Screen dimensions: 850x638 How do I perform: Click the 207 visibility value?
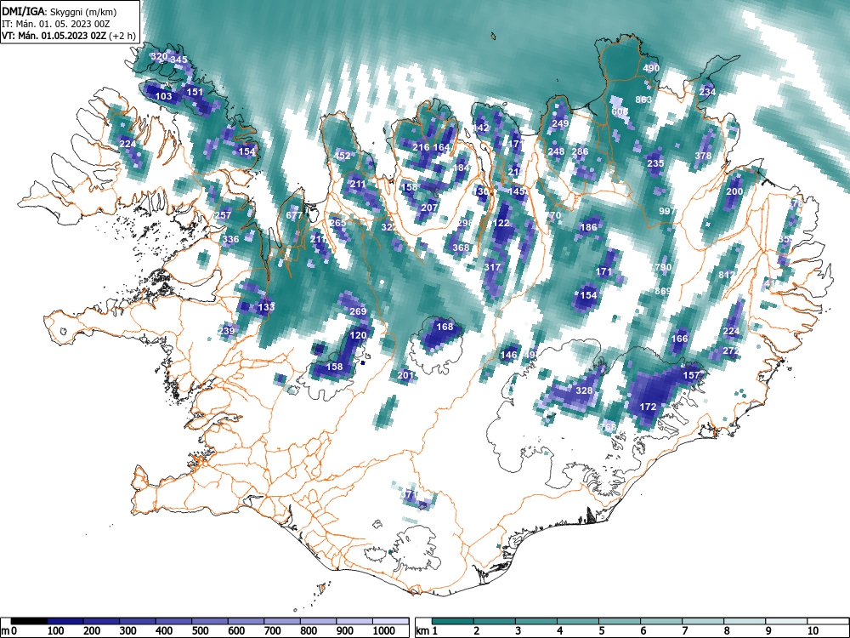click(429, 208)
